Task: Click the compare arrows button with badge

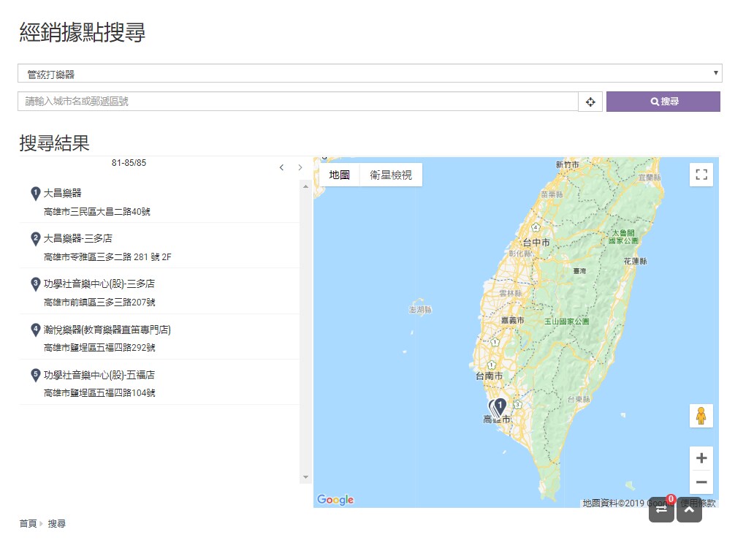Action: [662, 509]
